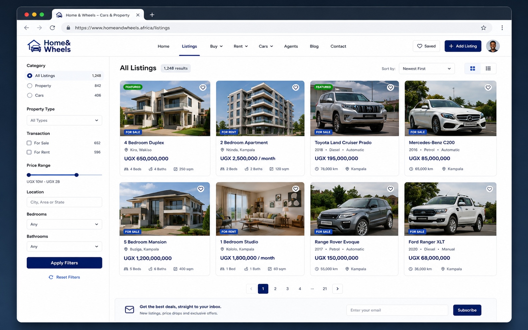This screenshot has width=528, height=330.
Task: Click the price range minimum slider handle
Action: (x=29, y=175)
